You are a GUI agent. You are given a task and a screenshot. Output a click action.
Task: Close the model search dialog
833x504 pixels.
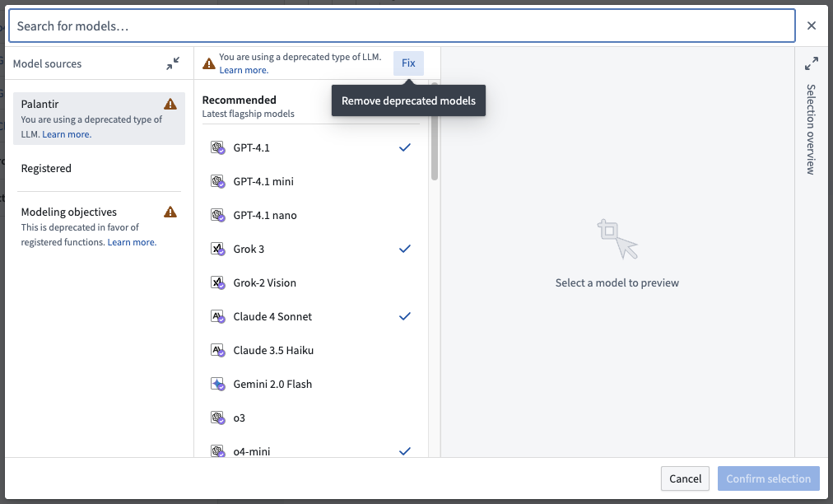click(812, 26)
